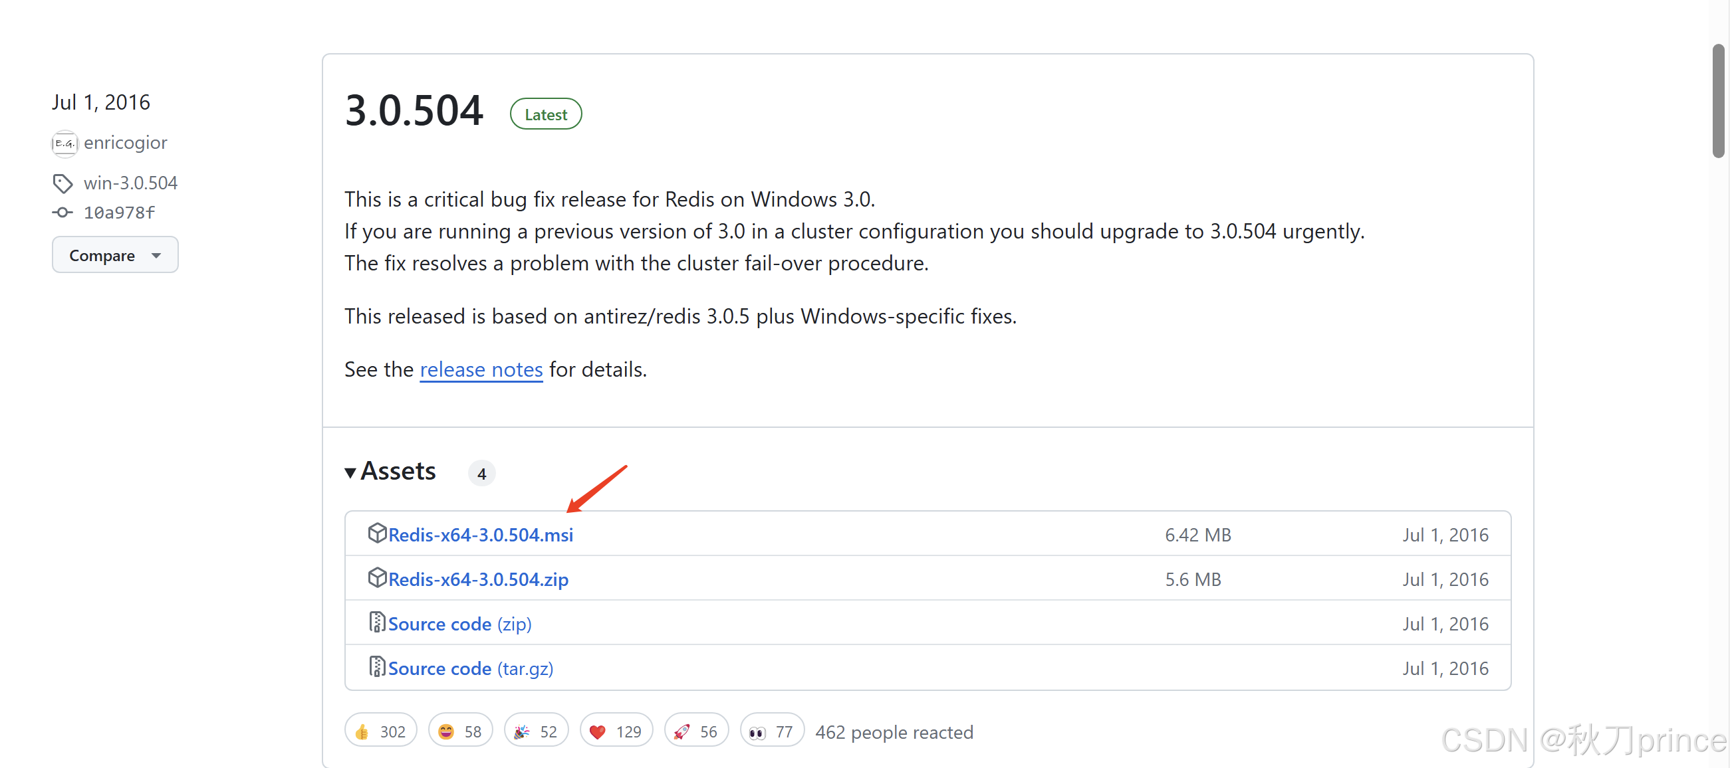This screenshot has height=768, width=1730.
Task: Open the 3.0.504 release title
Action: 414,110
